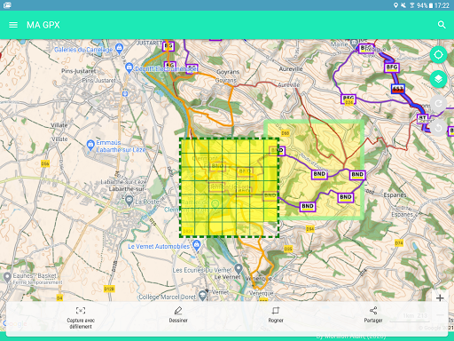This screenshot has height=341, width=454.
Task: Zoom in with the plus button
Action: (440, 297)
